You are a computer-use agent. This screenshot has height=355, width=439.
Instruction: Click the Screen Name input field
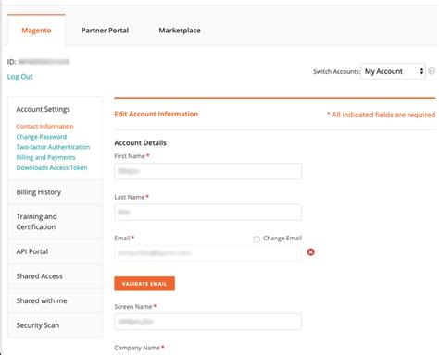coord(207,322)
